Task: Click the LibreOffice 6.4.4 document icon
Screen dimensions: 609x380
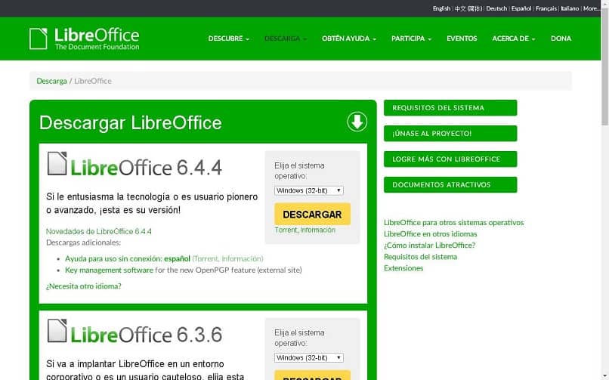Action: tap(57, 163)
